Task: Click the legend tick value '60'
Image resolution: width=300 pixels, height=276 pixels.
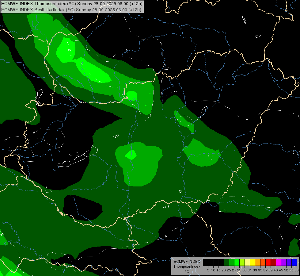Action: tap(297, 270)
